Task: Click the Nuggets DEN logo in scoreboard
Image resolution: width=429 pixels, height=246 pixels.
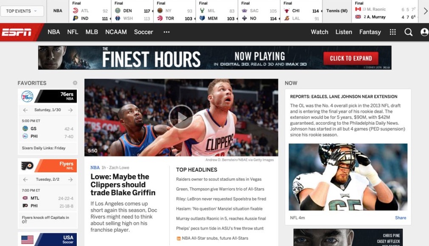Action: (118, 11)
